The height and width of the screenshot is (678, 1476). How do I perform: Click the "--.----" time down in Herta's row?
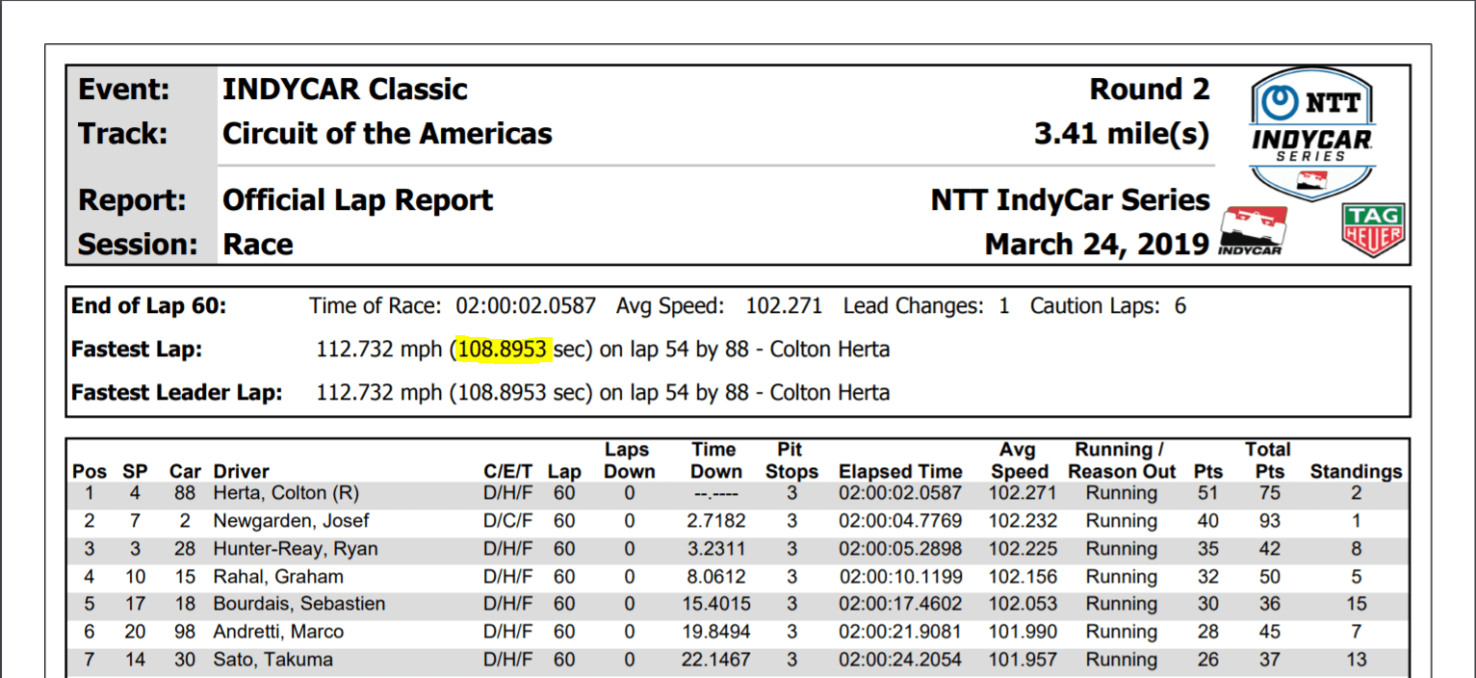(x=716, y=493)
